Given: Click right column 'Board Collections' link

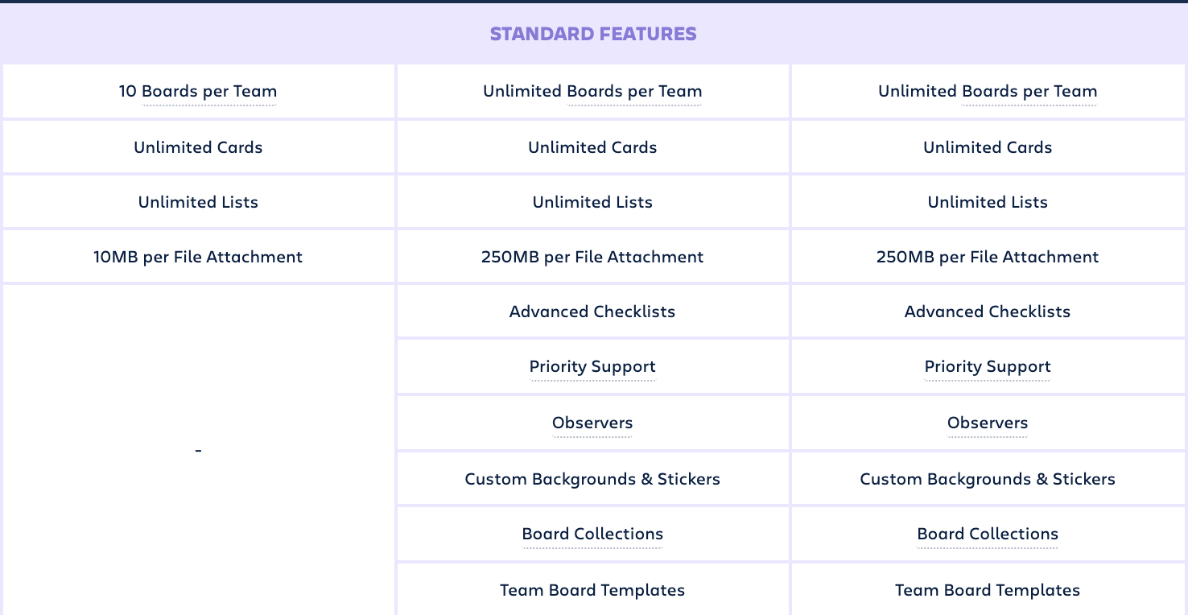Looking at the screenshot, I should click(x=988, y=535).
